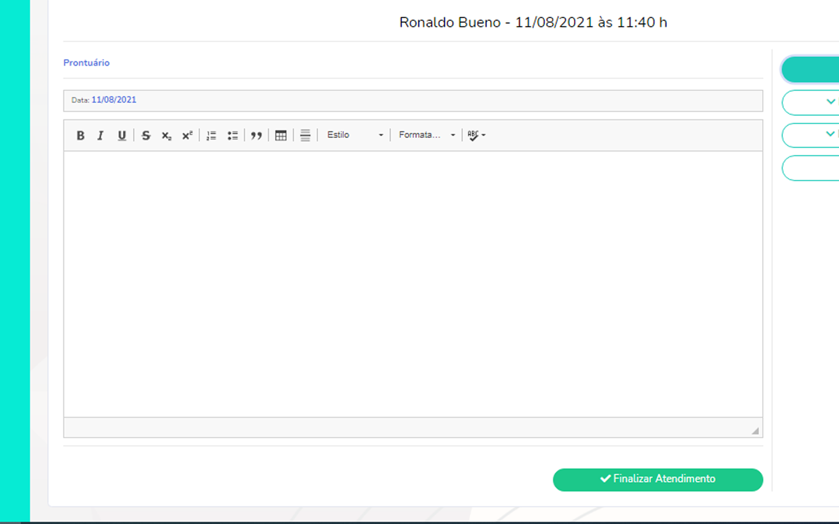
Task: Open the Prontuário tab
Action: (86, 63)
